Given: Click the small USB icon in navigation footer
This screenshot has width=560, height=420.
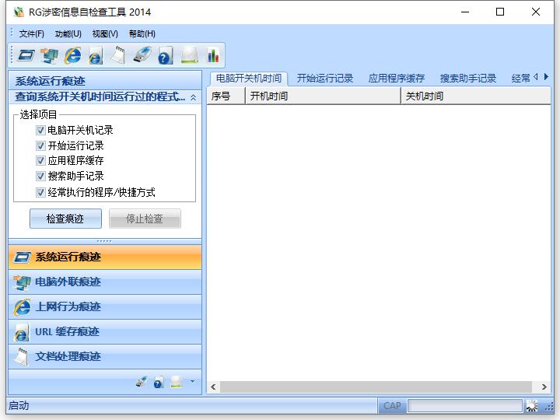Looking at the screenshot, I should 142,382.
